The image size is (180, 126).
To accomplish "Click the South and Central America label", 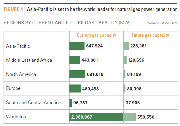I will [34, 103].
